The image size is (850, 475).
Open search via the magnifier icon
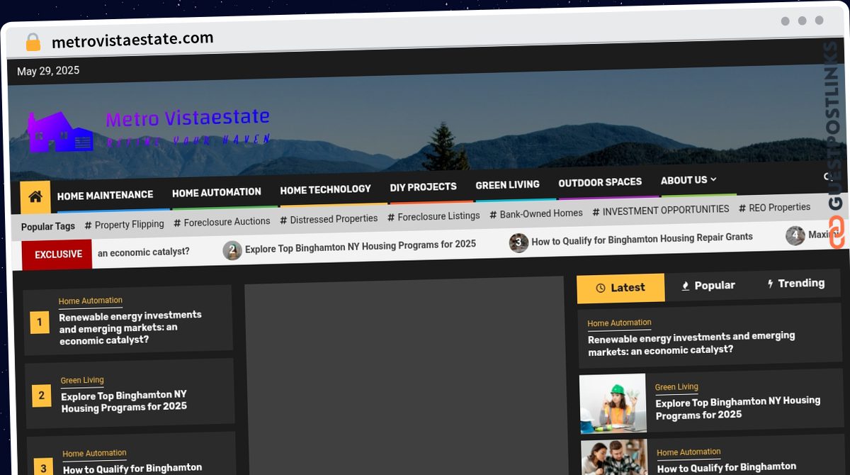[827, 177]
